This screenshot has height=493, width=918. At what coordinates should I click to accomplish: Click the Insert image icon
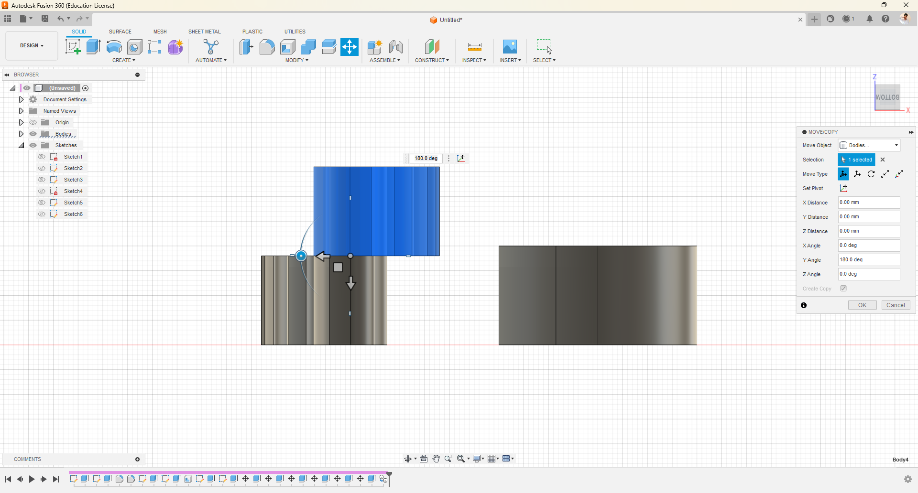coord(510,47)
